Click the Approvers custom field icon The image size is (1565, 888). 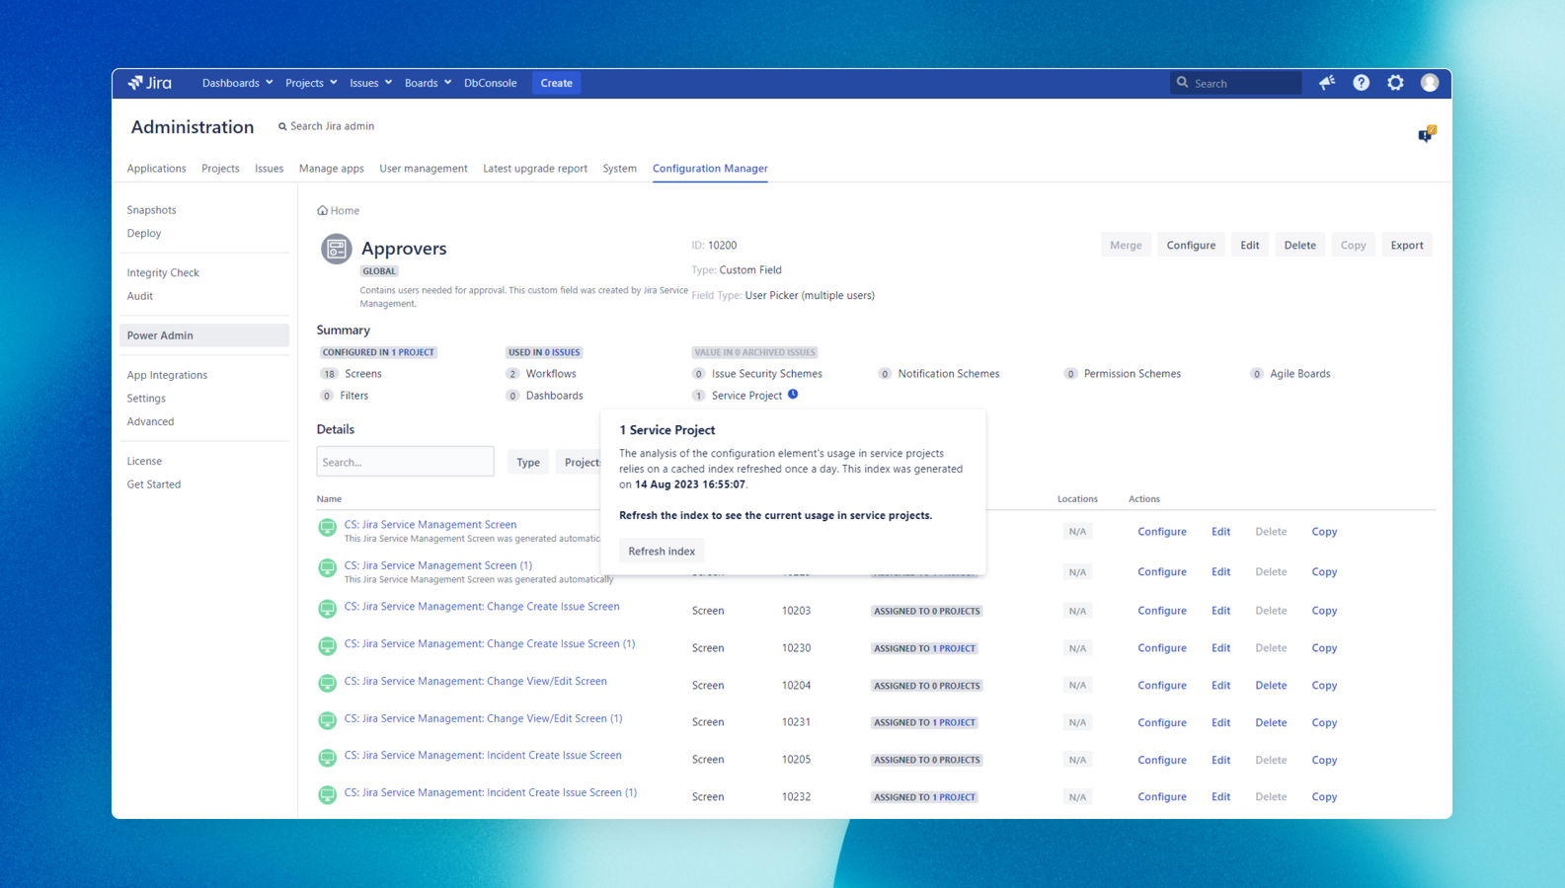click(x=336, y=249)
